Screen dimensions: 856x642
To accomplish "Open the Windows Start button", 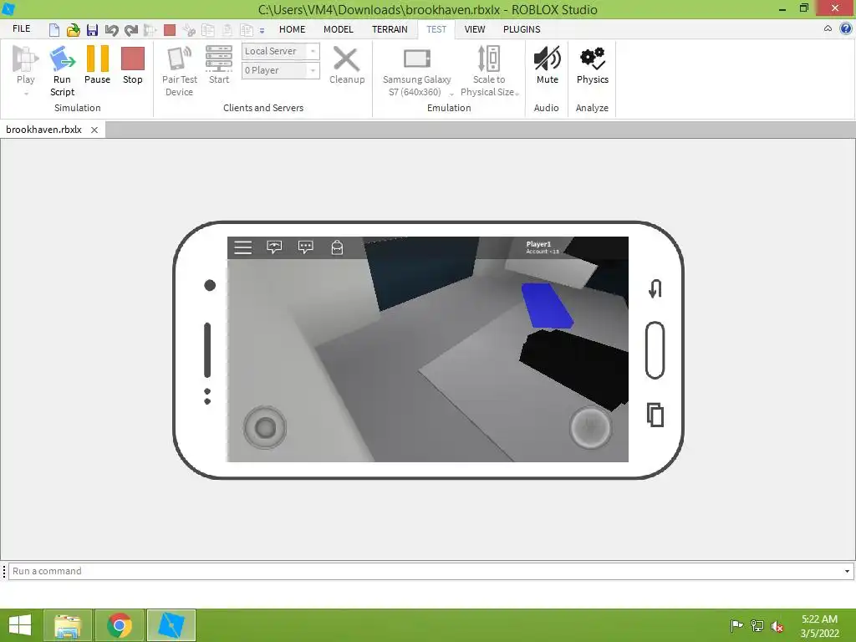I will tap(20, 625).
